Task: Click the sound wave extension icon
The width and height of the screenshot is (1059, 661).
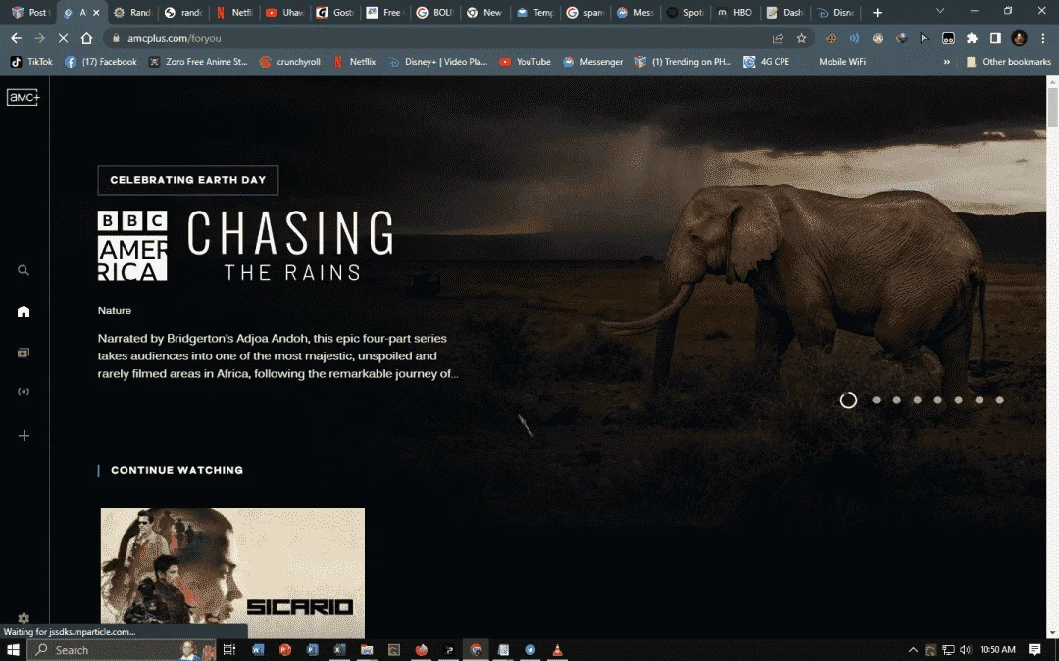Action: [854, 38]
